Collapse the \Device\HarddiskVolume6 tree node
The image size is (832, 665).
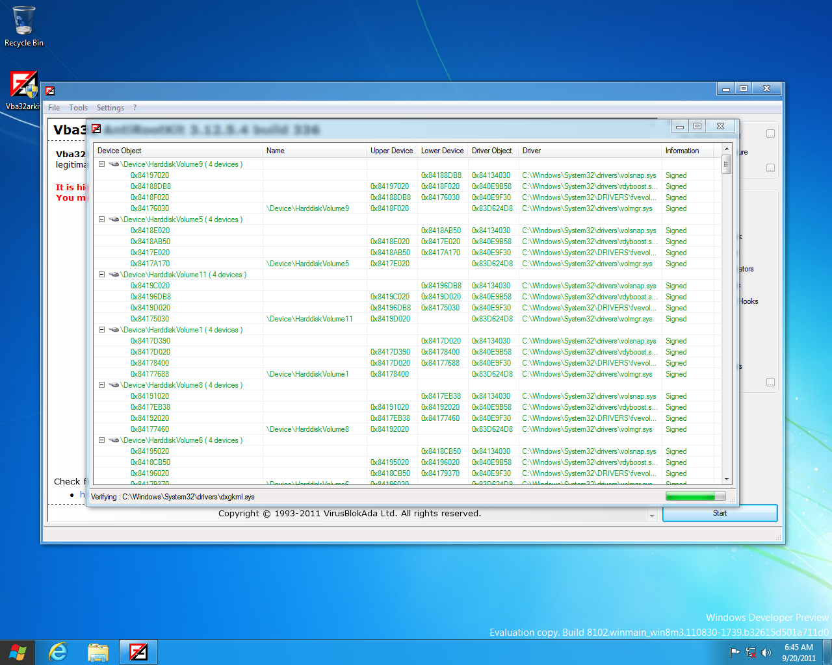tap(102, 440)
